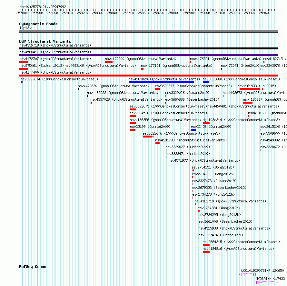
Task: Open the nsv4172707 variant label
Action: 55,59
